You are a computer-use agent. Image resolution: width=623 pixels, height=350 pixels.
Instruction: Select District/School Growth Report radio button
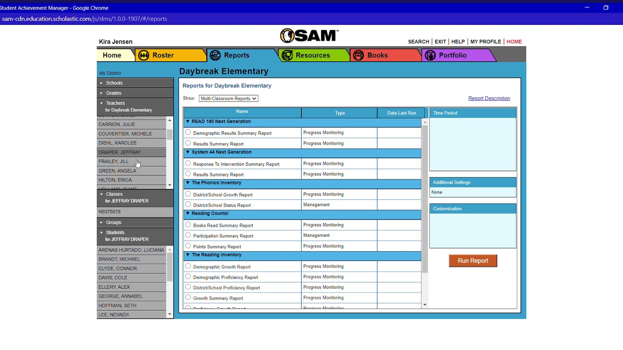pyautogui.click(x=188, y=194)
